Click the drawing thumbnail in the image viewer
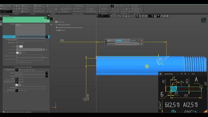The width and height of the screenshot is (208, 117). pyautogui.click(x=183, y=94)
